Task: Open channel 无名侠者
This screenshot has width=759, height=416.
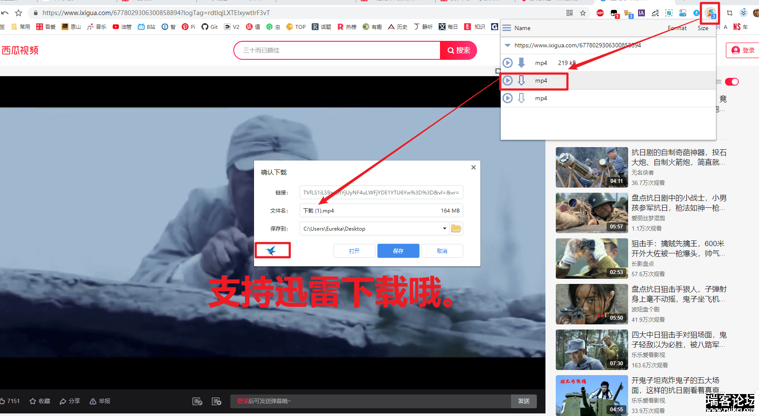Action: (x=643, y=173)
